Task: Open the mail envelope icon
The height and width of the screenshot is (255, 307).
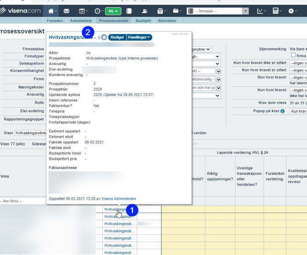Action: [x=66, y=11]
